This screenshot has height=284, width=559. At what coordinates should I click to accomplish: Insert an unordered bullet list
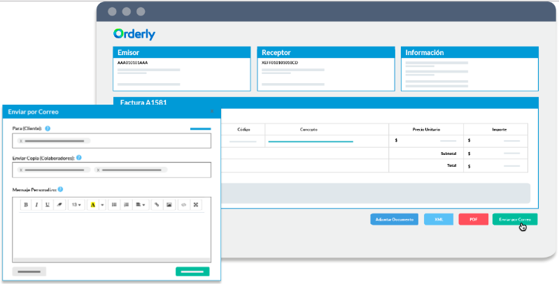[x=114, y=204]
